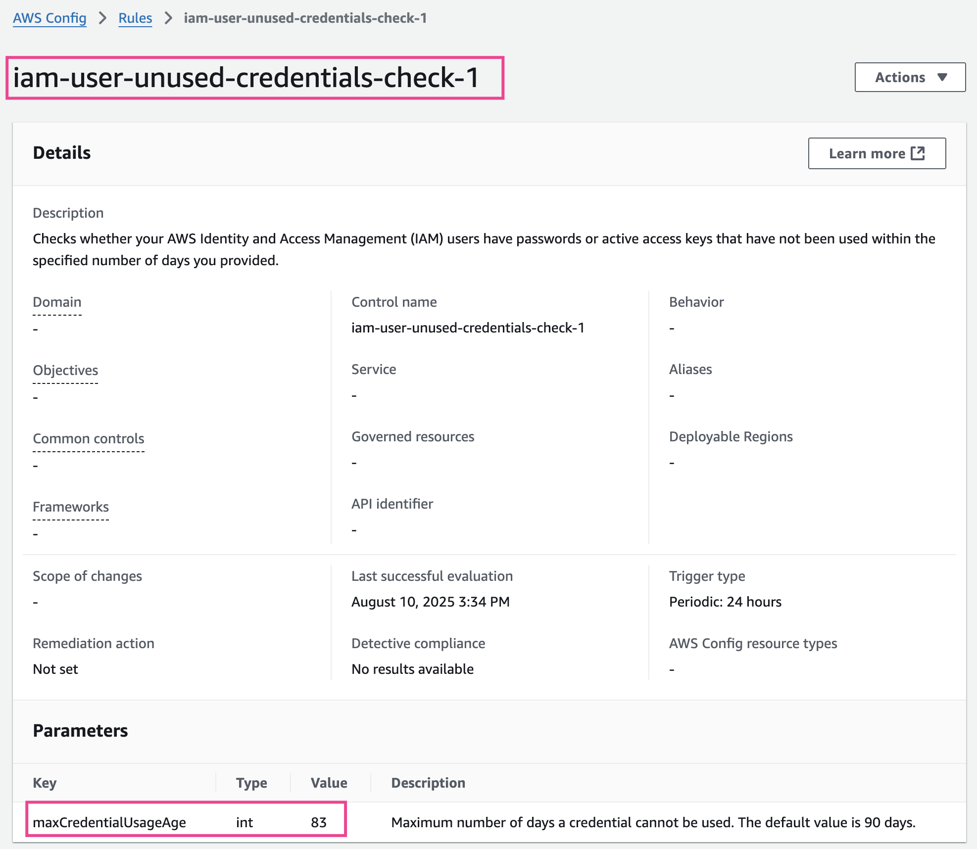Image resolution: width=977 pixels, height=849 pixels.
Task: Click the iam-user-unused-credentials-check-1 page title
Action: [x=246, y=78]
